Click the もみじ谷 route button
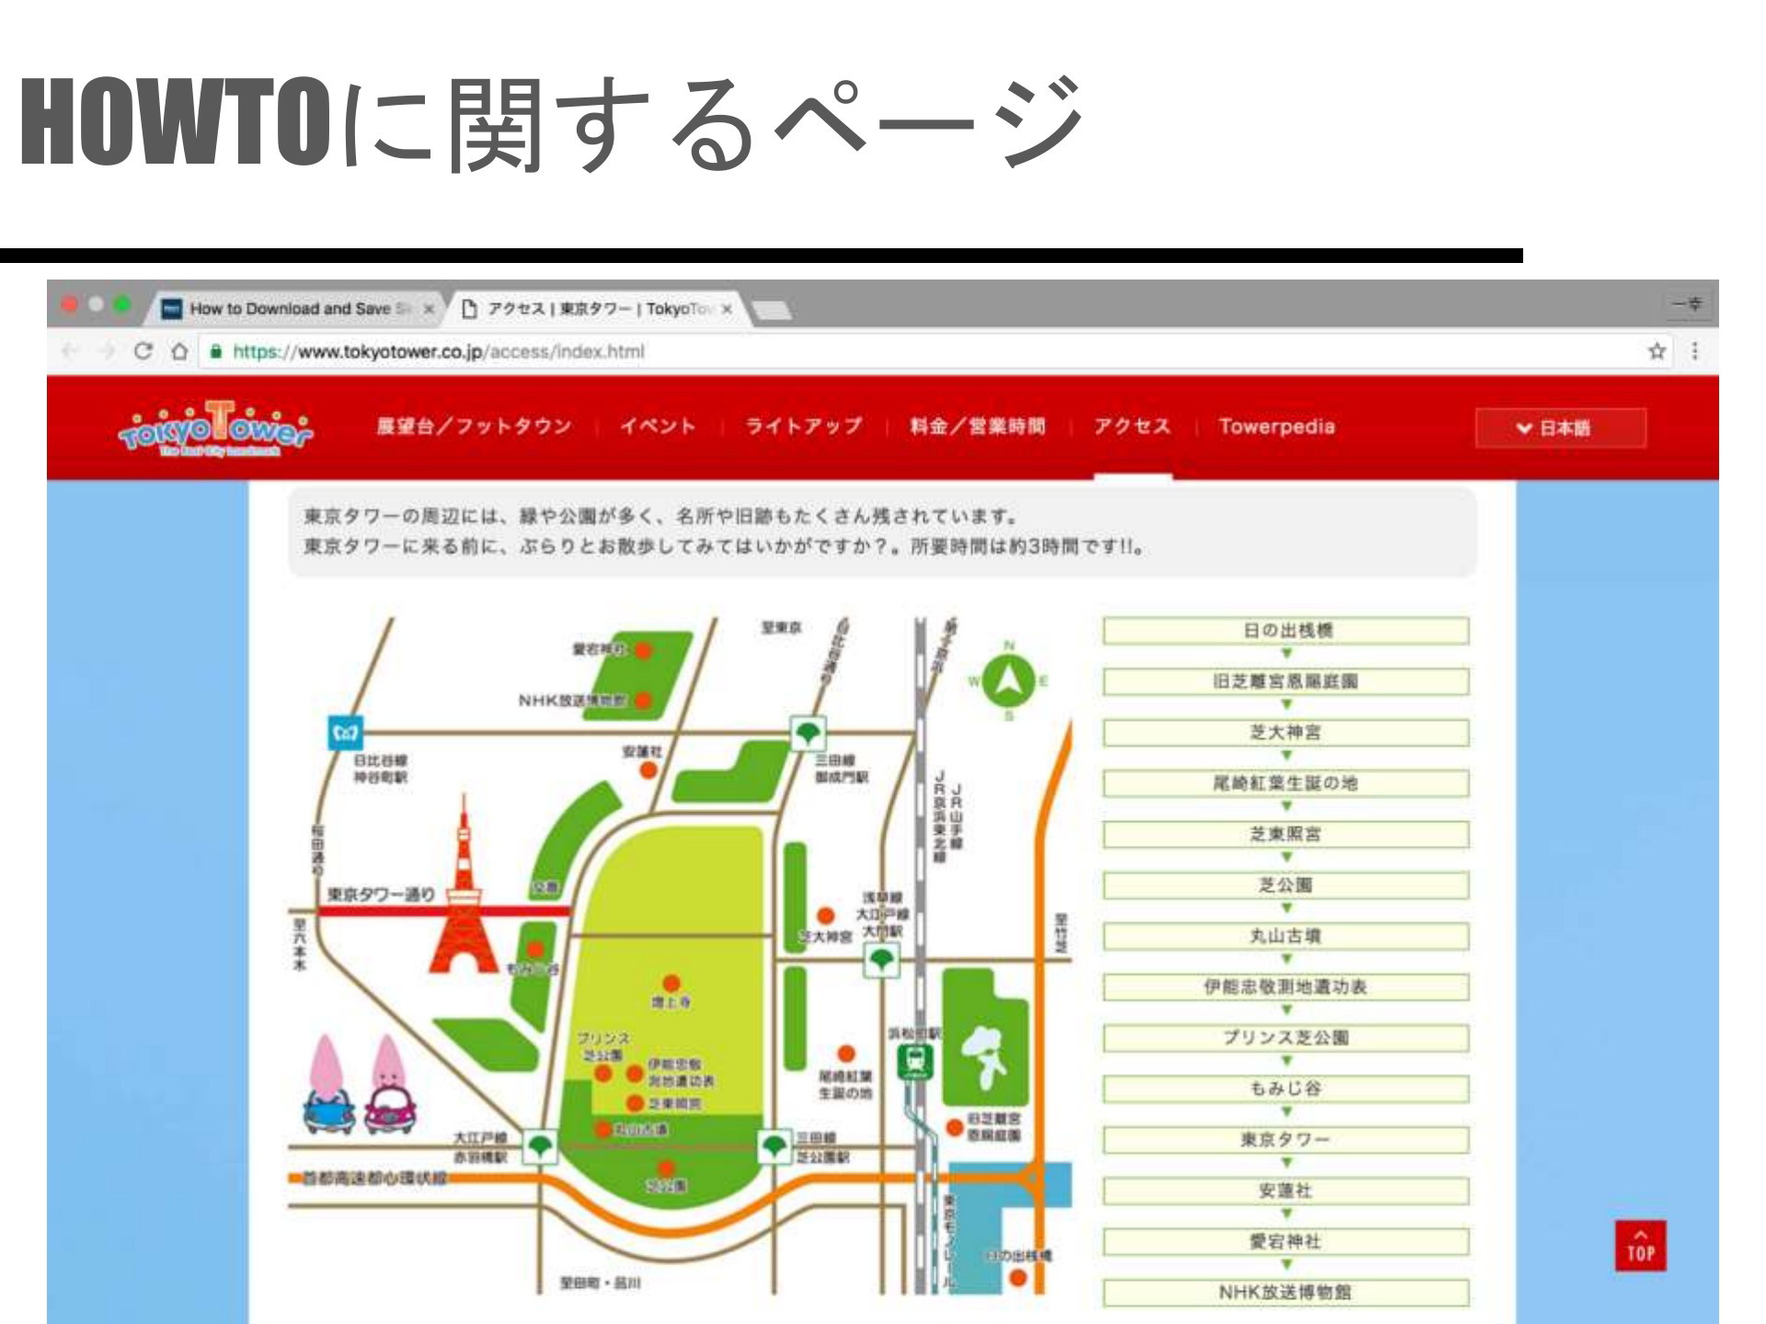1766x1324 pixels. point(1286,1090)
